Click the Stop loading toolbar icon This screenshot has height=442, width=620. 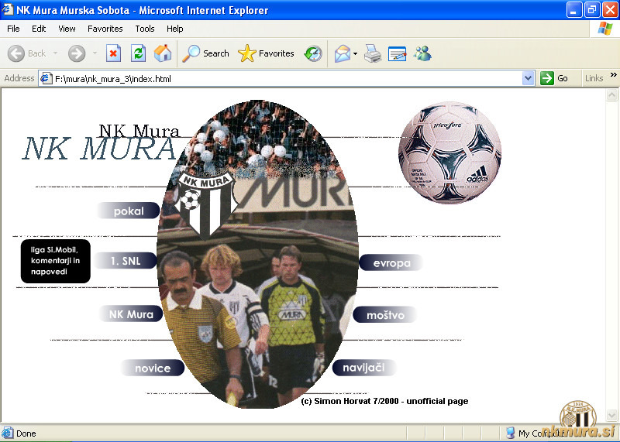tap(113, 53)
